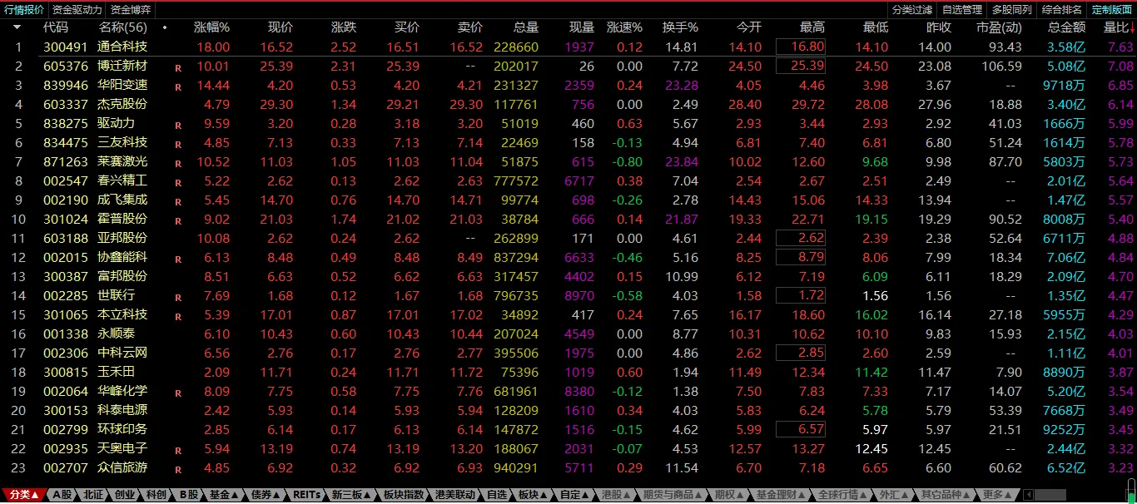
Task: Select the 中科云网 stock name
Action: [x=122, y=353]
